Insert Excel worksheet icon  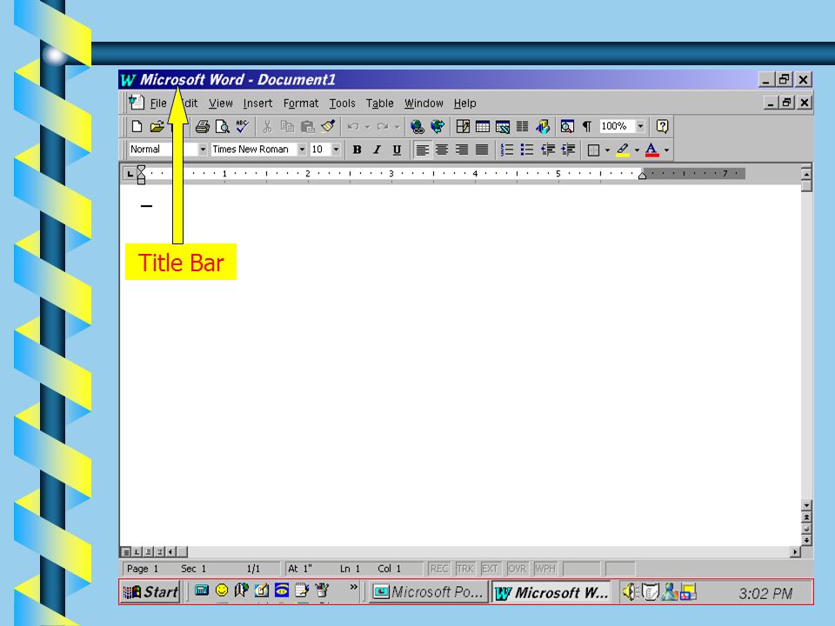pyautogui.click(x=502, y=127)
